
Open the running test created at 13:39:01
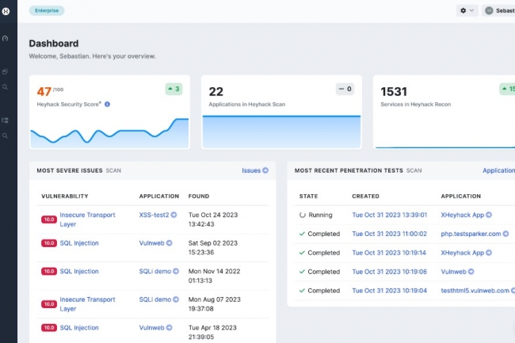(x=390, y=215)
